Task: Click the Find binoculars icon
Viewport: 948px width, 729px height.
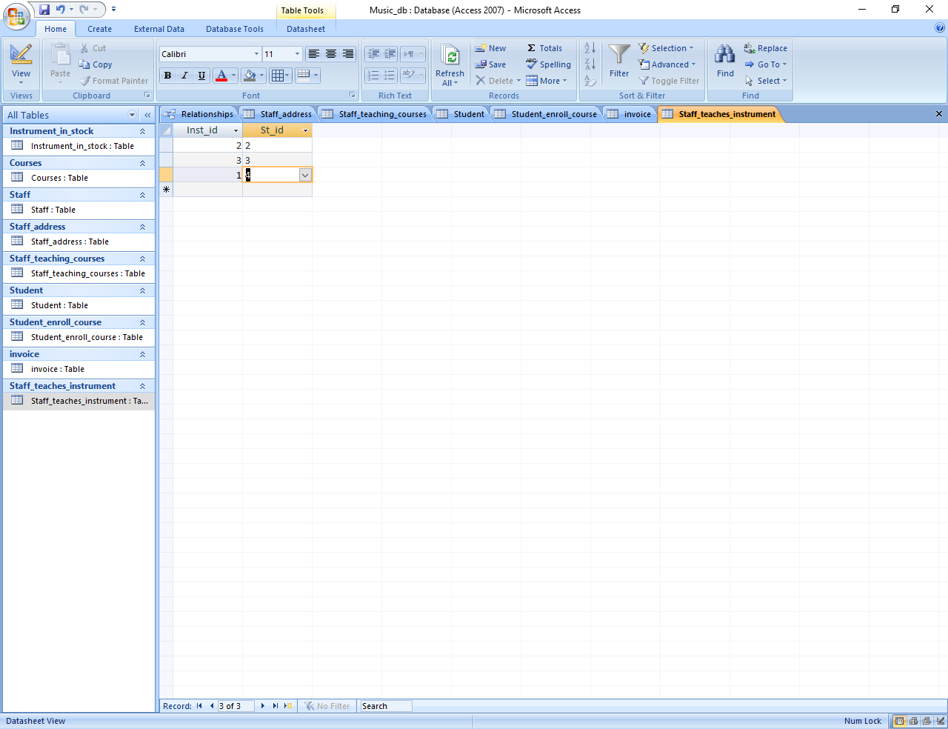Action: [x=724, y=55]
